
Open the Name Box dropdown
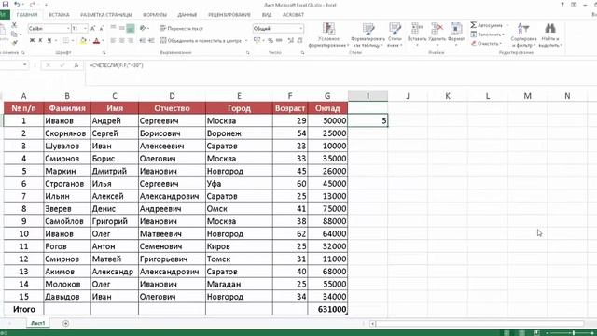25,64
